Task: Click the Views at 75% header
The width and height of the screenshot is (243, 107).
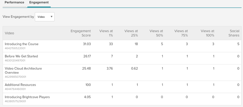Action: [x=181, y=33]
